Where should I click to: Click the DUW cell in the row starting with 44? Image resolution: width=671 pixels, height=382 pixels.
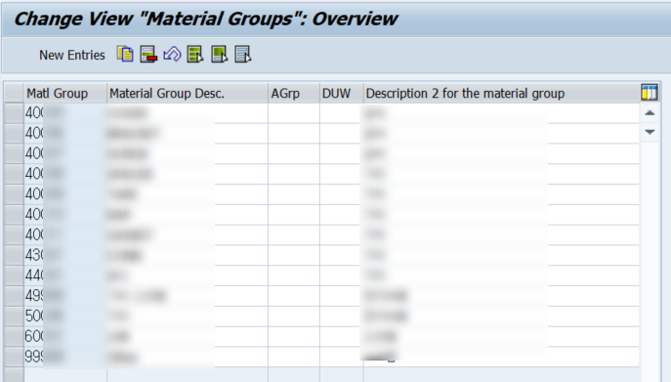(342, 276)
